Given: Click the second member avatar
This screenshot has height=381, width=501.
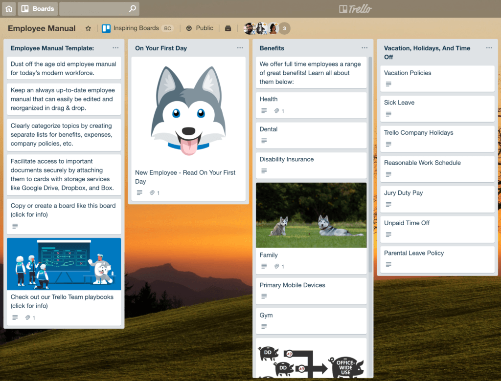Looking at the screenshot, I should pyautogui.click(x=261, y=28).
